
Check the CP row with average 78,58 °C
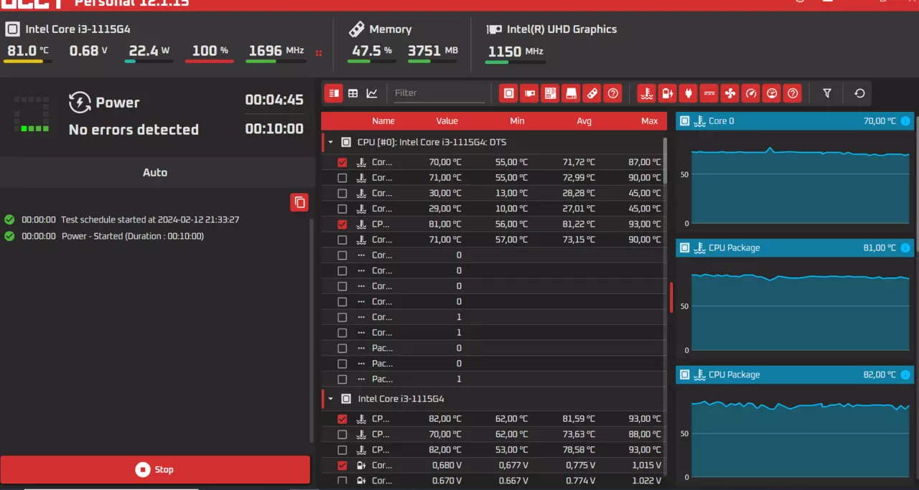[x=342, y=451]
